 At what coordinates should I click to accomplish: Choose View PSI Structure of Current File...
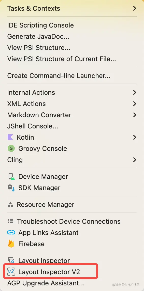(62, 59)
